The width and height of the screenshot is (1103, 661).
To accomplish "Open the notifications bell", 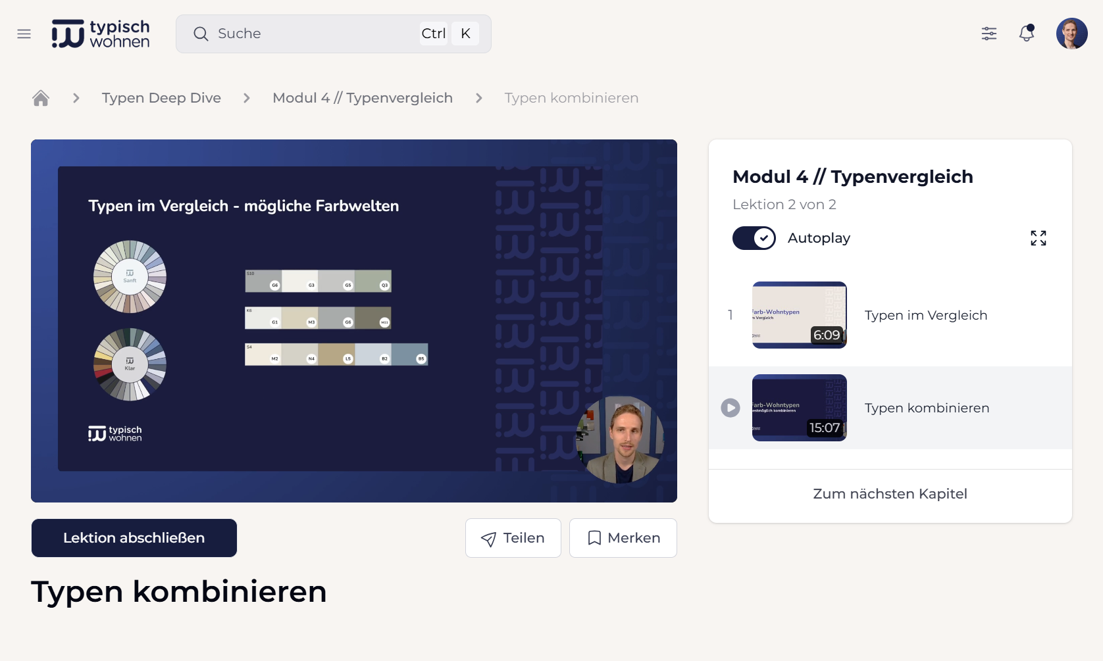I will 1026,34.
